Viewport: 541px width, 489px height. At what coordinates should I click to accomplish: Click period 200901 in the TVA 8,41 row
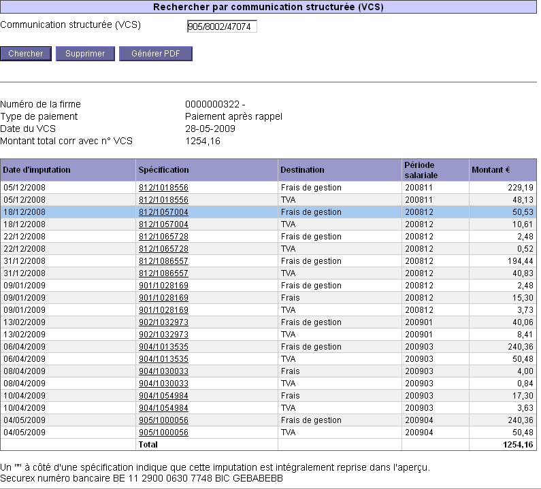point(419,335)
